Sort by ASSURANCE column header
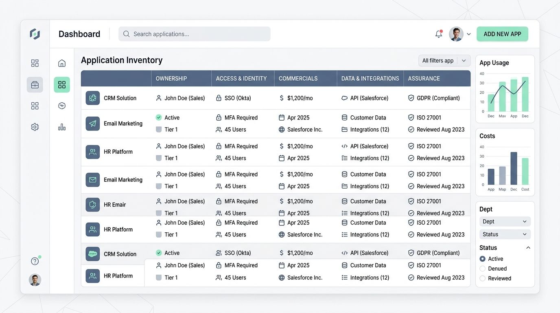The width and height of the screenshot is (560, 313). click(x=424, y=78)
